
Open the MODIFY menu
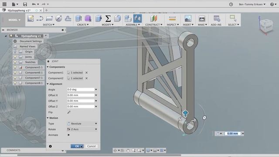108,24
